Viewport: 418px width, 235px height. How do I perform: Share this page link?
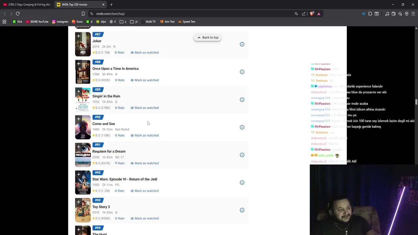tap(304, 14)
